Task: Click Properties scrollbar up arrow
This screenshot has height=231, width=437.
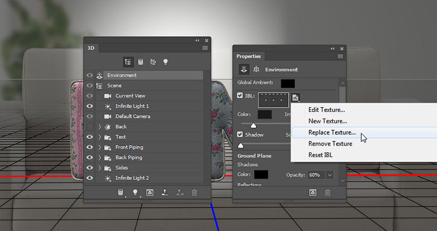Action: click(x=342, y=83)
